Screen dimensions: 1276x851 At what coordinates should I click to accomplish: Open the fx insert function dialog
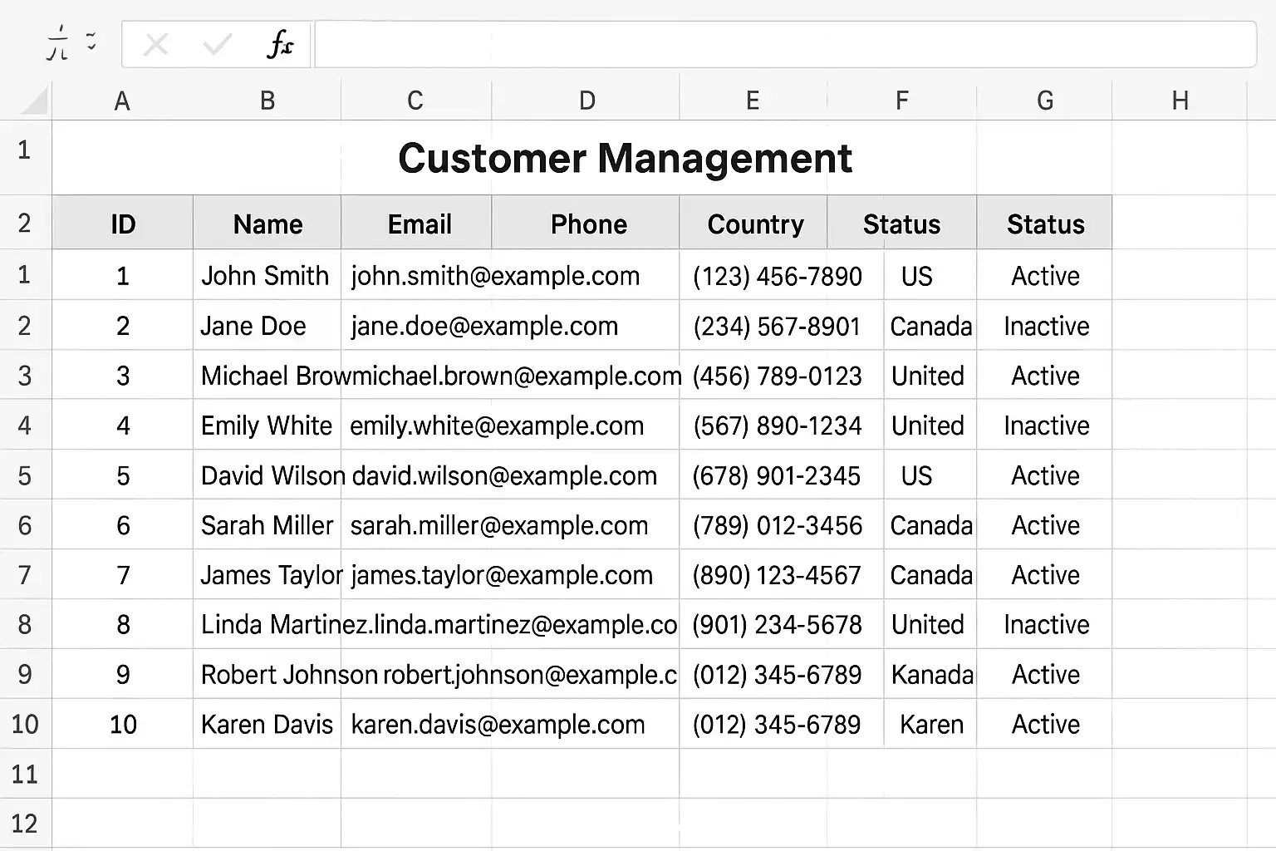(280, 45)
